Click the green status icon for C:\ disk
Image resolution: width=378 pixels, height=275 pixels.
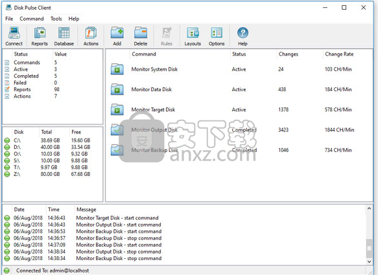click(7, 140)
